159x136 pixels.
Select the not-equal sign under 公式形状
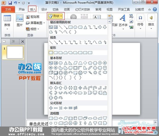point(76,108)
